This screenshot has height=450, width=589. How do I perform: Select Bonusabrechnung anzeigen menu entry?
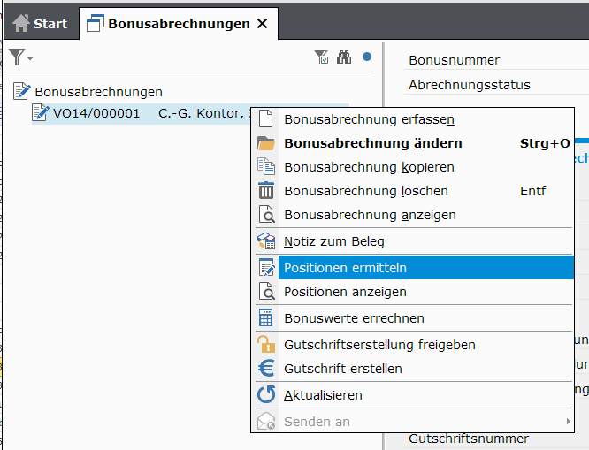pos(370,215)
